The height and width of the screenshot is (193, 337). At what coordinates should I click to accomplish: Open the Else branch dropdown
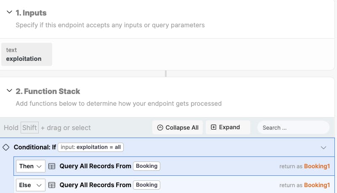pyautogui.click(x=31, y=185)
